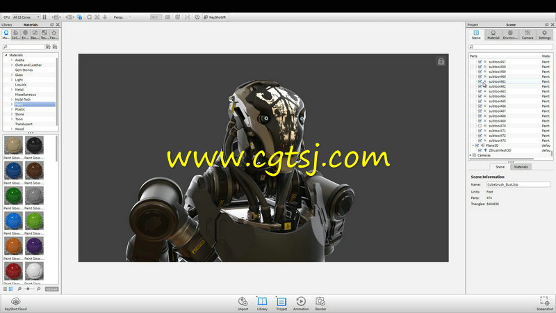
Task: Pick the purple Paint Gloss material
Action: tap(34, 246)
